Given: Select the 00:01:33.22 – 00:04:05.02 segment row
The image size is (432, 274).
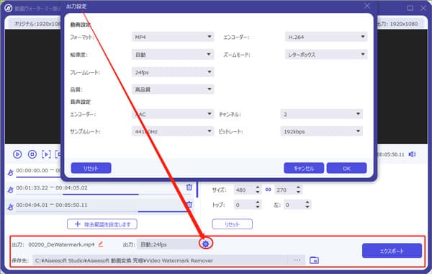Looking at the screenshot, I should coord(100,189).
